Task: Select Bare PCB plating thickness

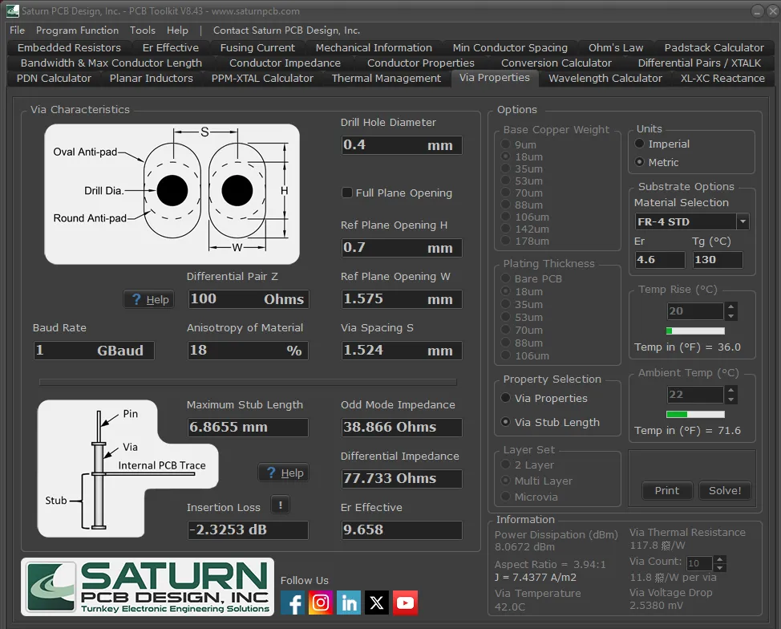Action: pyautogui.click(x=505, y=278)
